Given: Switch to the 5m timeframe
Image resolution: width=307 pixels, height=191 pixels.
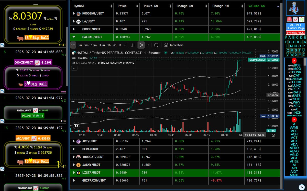Looking at the screenshot, I should 86,45.
